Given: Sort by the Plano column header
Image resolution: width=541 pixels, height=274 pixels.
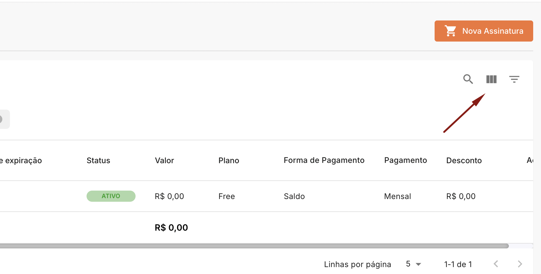Looking at the screenshot, I should 229,160.
